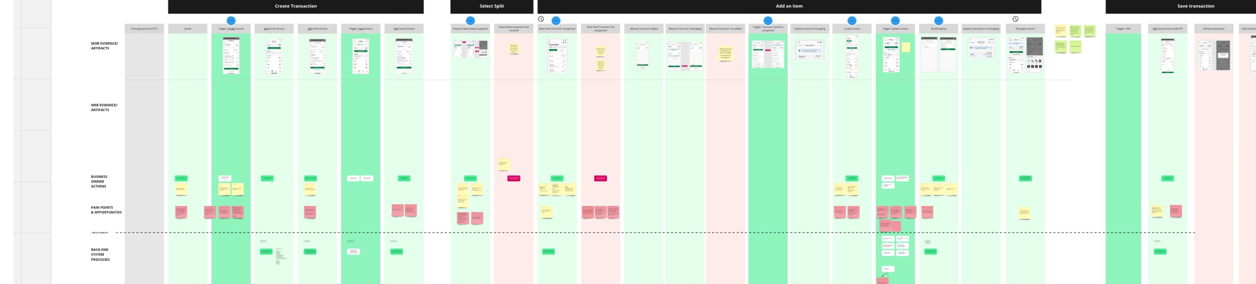The image size is (1256, 284).
Task: Select Update transactions messaging header
Action: pos(981,29)
